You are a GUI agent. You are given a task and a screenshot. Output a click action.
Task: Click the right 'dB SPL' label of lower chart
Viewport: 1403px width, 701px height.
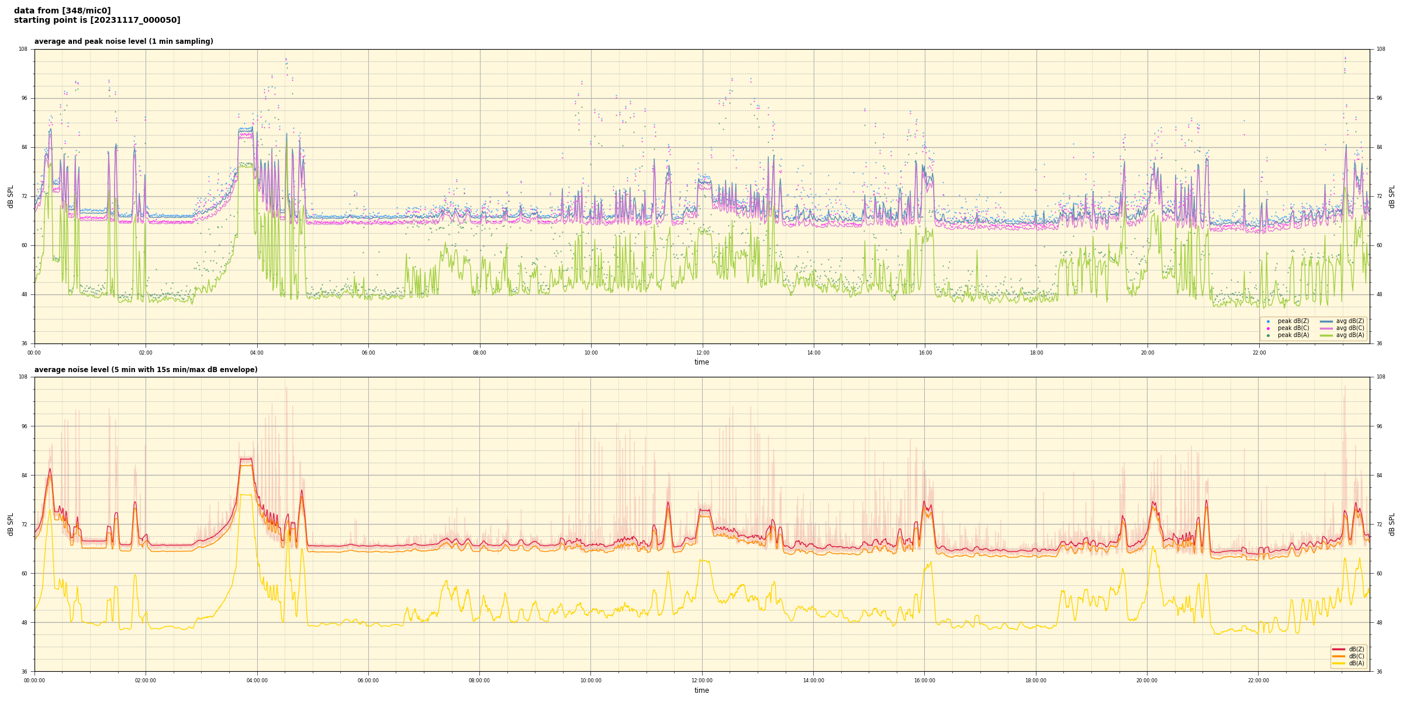coord(1392,524)
